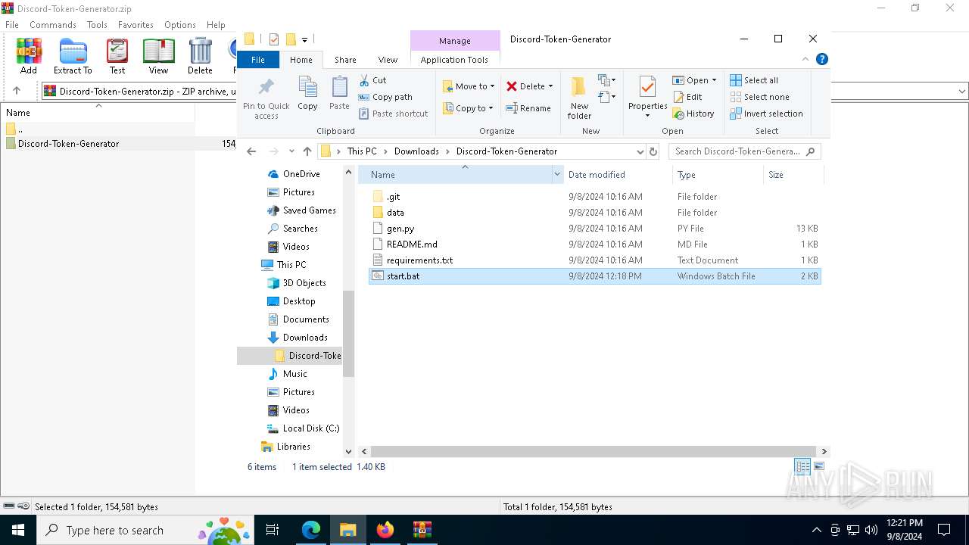Switch to large icons view
Viewport: 969px width, 545px height.
(x=819, y=466)
